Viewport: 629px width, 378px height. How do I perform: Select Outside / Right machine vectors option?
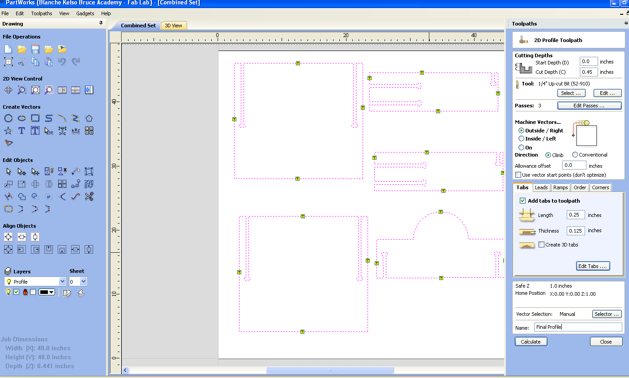[521, 131]
